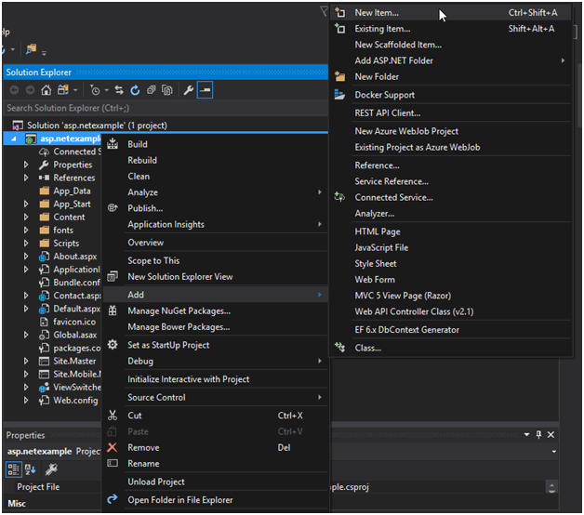Viewport: 584px width, 515px height.
Task: Click the gear icon beside Set as StartUp Project
Action: (113, 345)
